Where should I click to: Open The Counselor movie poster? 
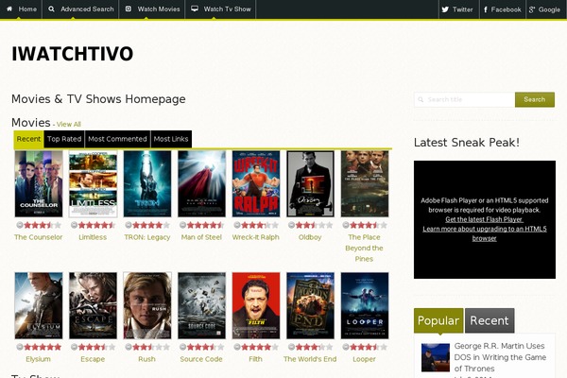pos(39,183)
